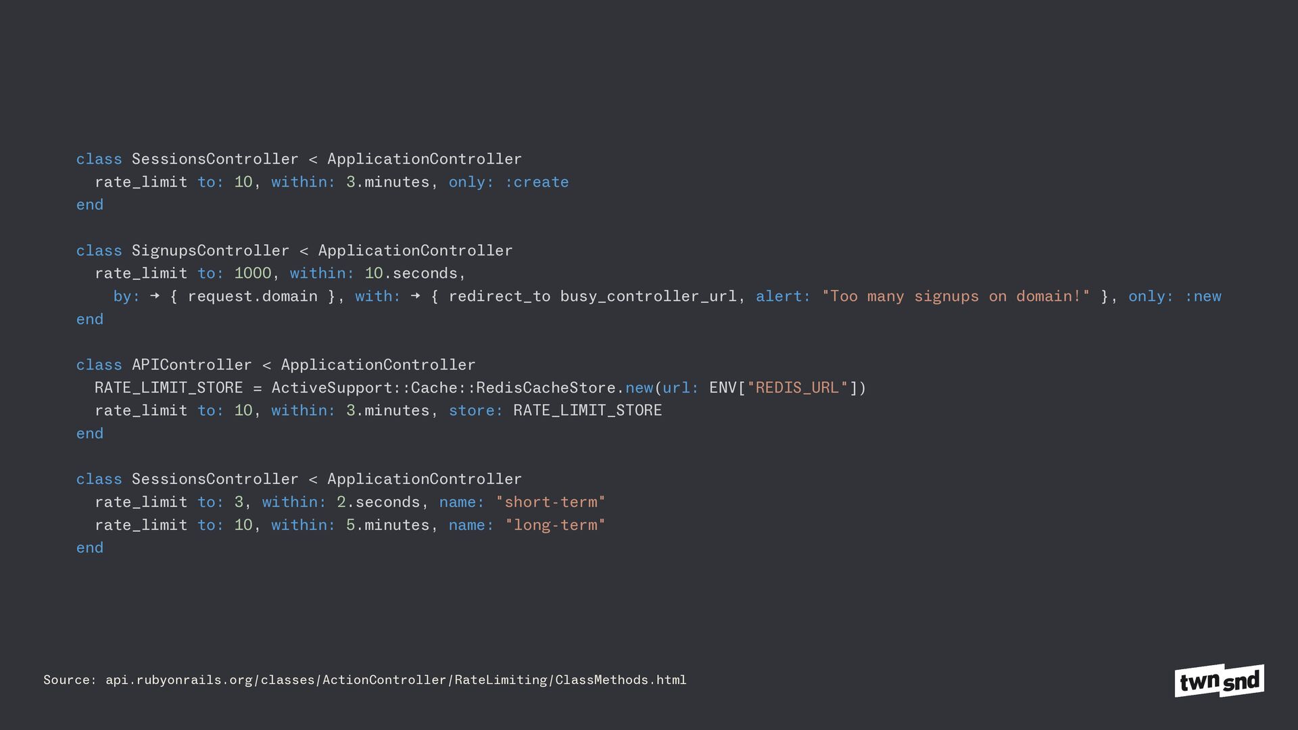Click the "REDIS_URL" string
Image resolution: width=1298 pixels, height=730 pixels.
point(797,388)
